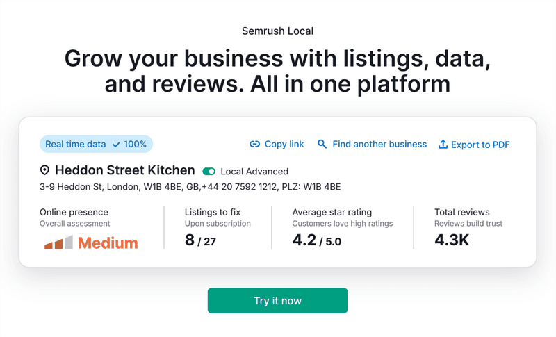Click the Heddon Street Kitchen business name
Viewport: 556px width, 337px height.
coord(125,170)
